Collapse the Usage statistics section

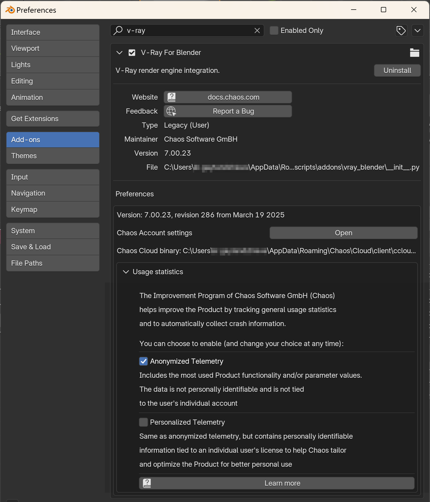126,272
